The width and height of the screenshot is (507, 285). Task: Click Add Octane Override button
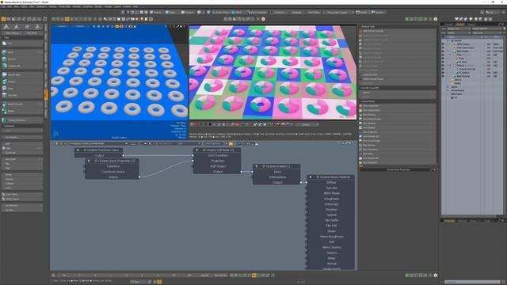coord(398,31)
